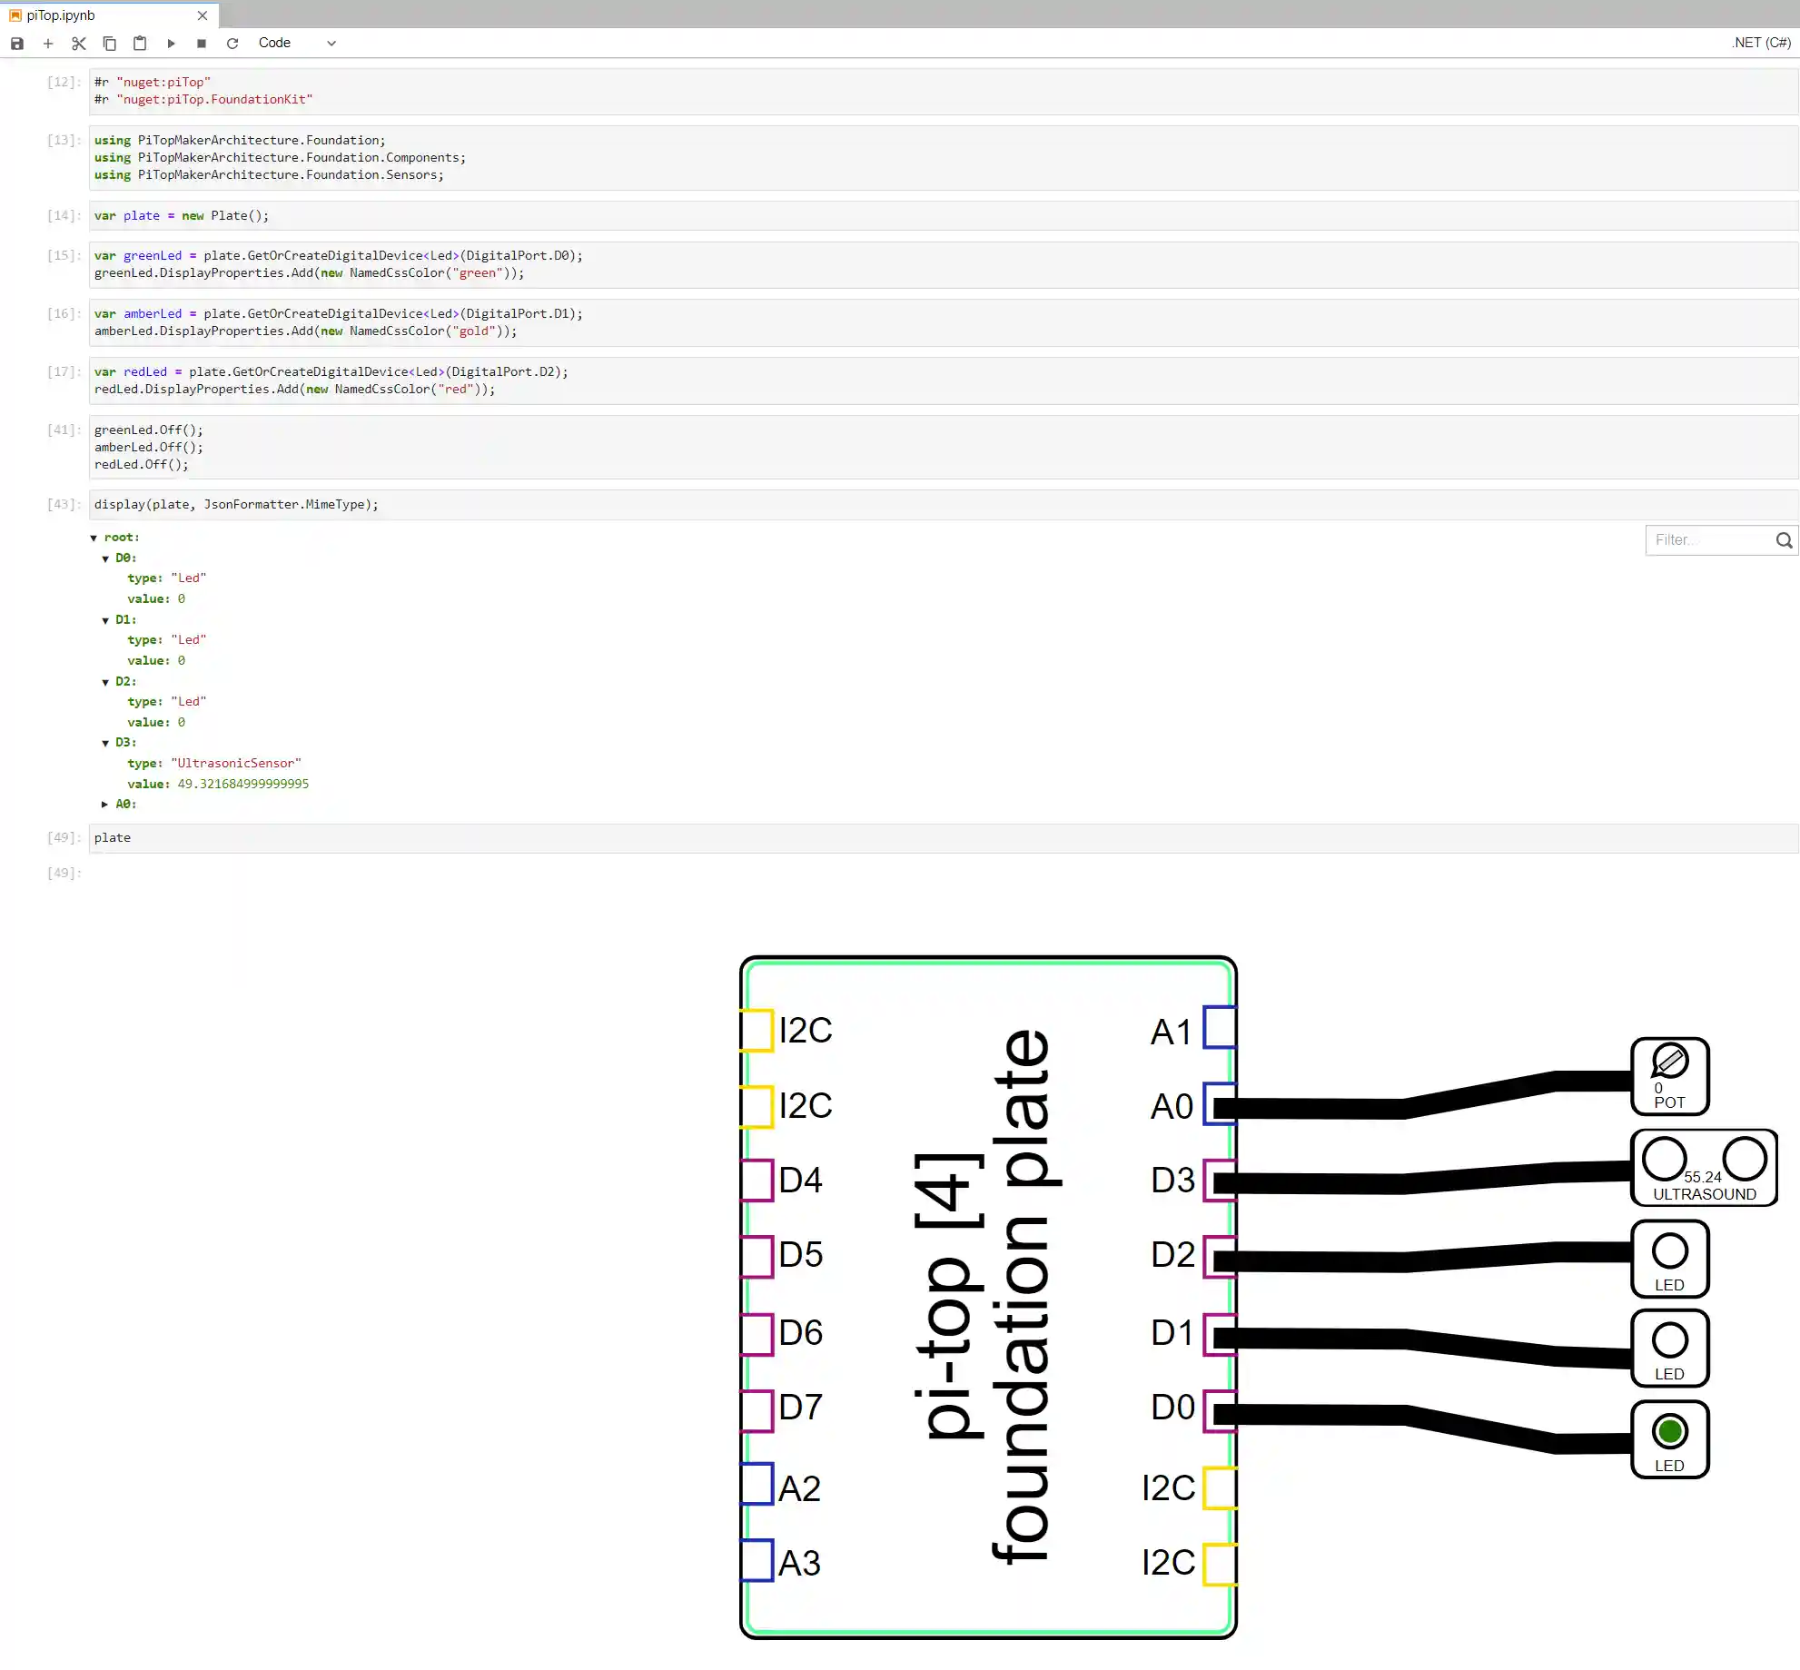Click the LED connected to D2
Viewport: 1800px width, 1670px height.
coord(1670,1259)
